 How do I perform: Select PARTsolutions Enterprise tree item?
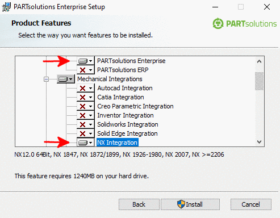click(x=131, y=61)
